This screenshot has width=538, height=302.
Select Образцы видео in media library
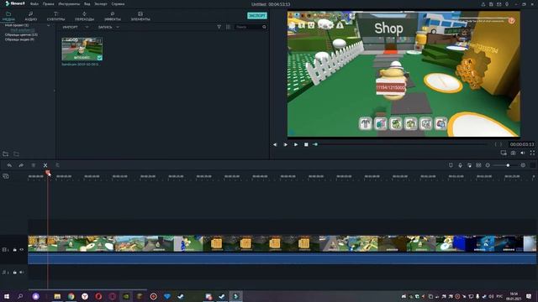(19, 39)
